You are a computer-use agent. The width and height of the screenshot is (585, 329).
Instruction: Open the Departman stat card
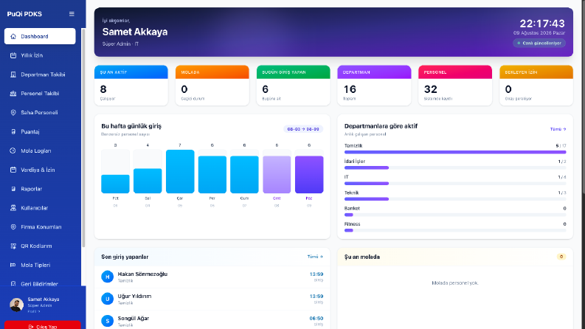point(374,86)
